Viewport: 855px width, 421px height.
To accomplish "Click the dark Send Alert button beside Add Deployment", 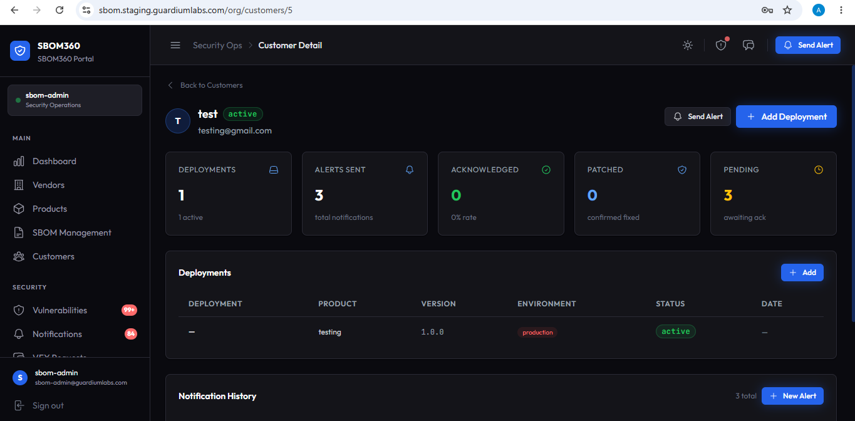I will click(x=698, y=117).
